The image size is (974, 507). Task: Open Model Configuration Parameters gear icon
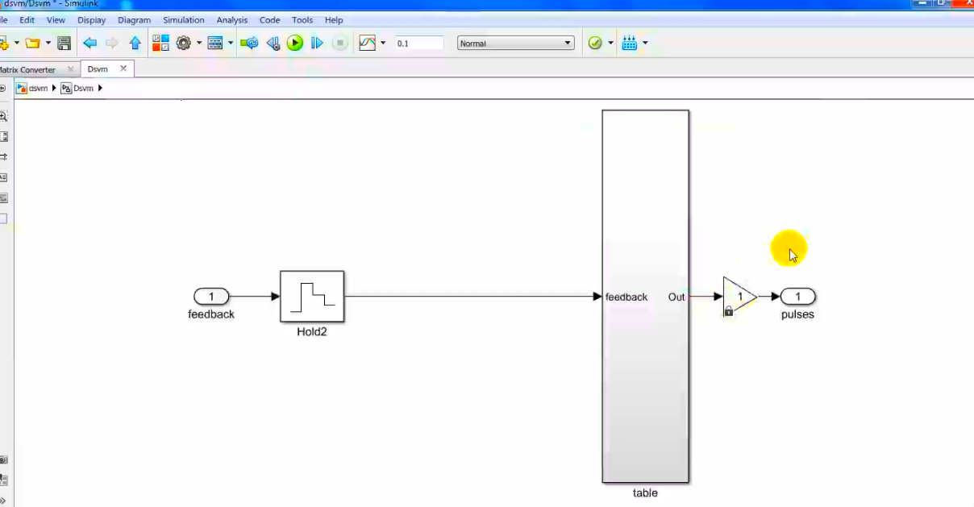point(183,44)
